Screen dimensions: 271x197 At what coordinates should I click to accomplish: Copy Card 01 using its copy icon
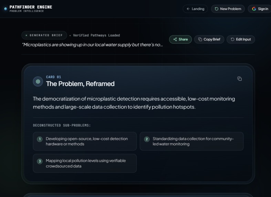[x=240, y=79]
